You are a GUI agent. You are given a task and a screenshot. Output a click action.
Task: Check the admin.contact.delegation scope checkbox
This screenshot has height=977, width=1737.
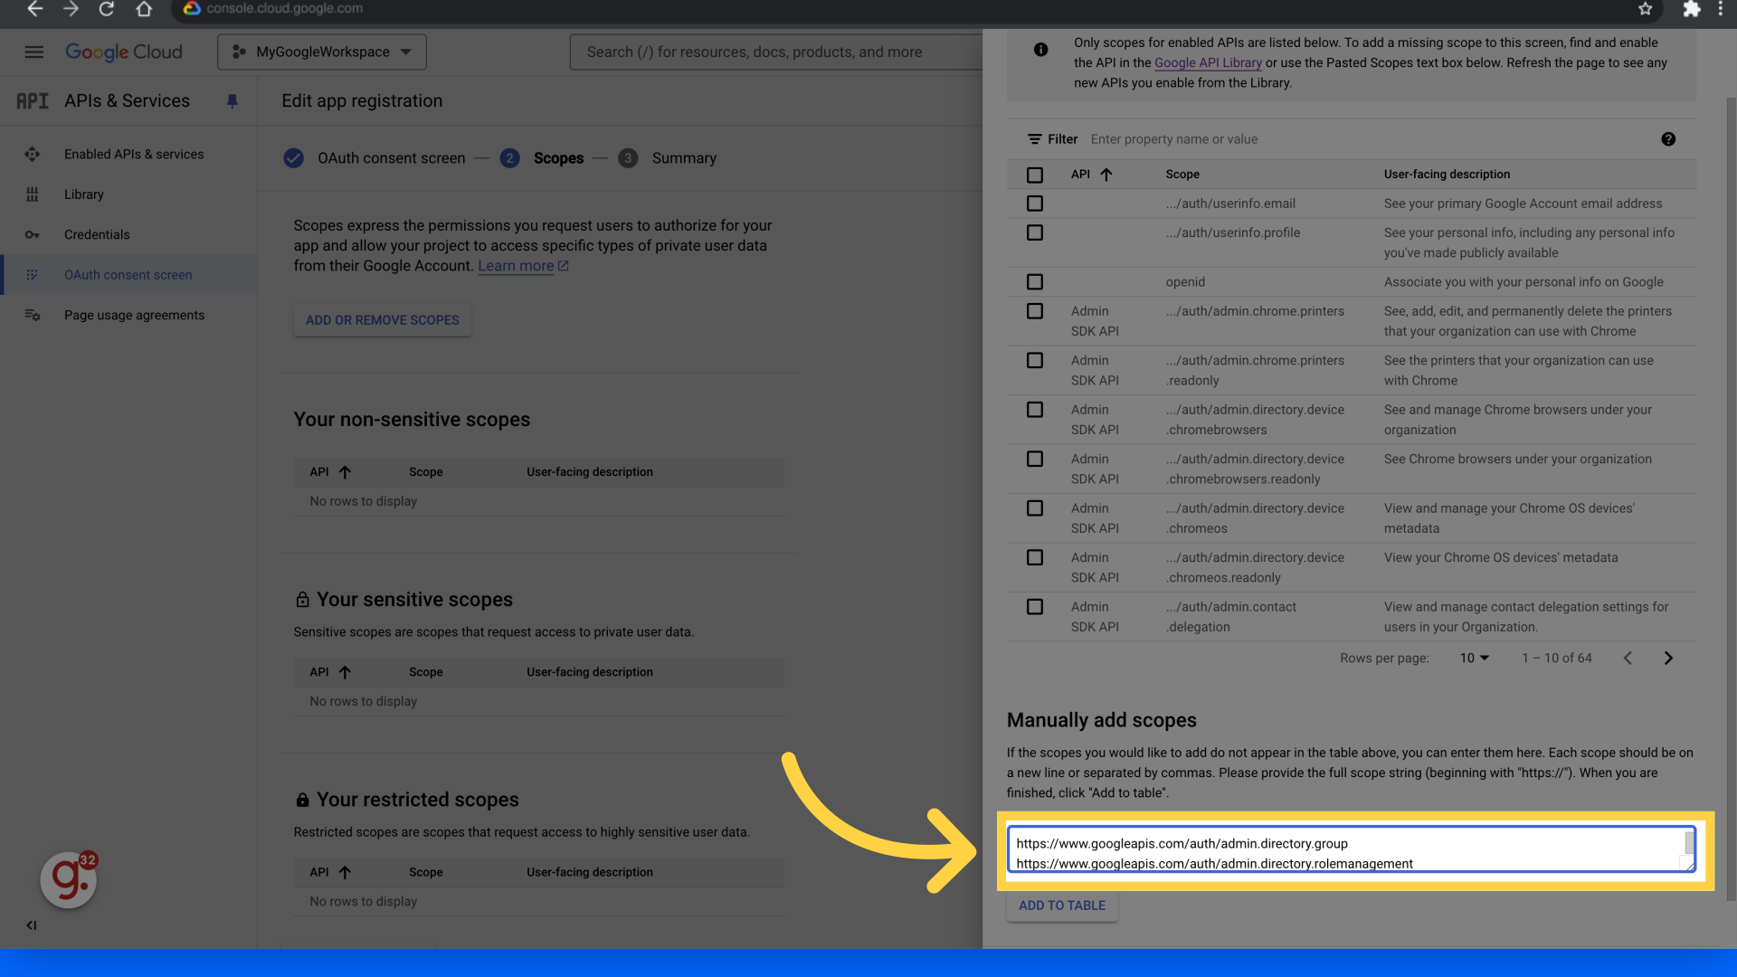[x=1035, y=607]
